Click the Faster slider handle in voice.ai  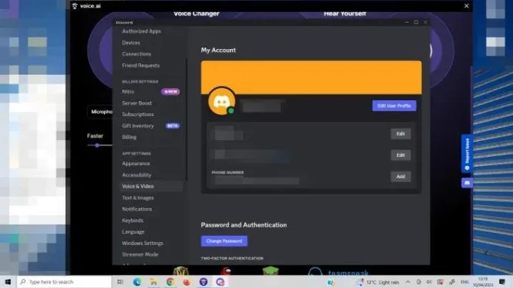[97, 146]
